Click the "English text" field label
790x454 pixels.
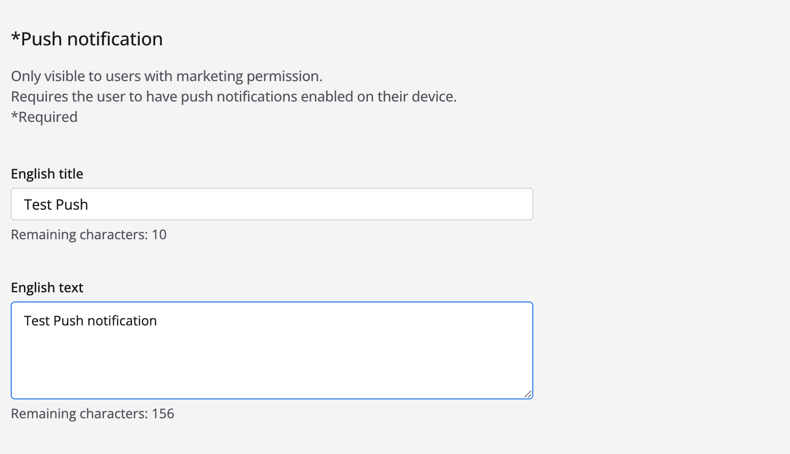(x=47, y=288)
